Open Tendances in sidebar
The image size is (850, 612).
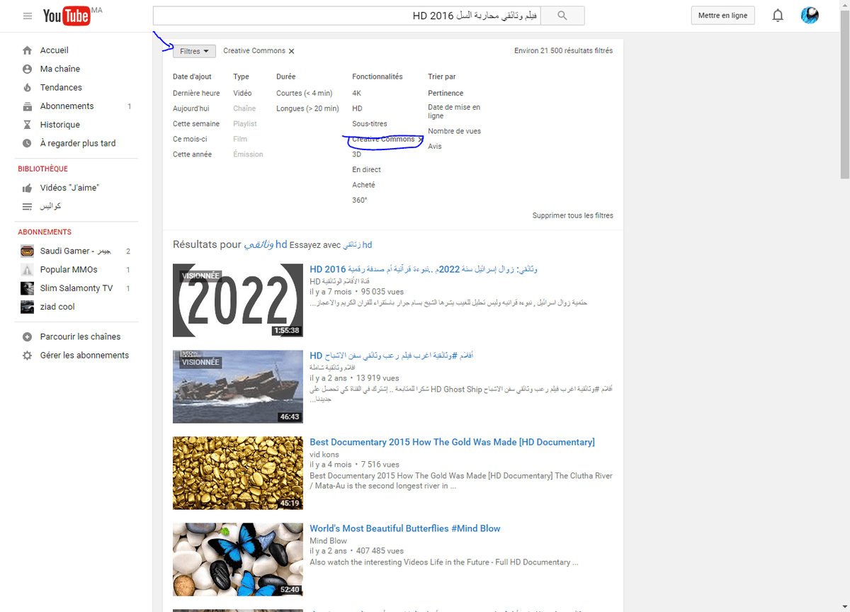click(x=61, y=88)
